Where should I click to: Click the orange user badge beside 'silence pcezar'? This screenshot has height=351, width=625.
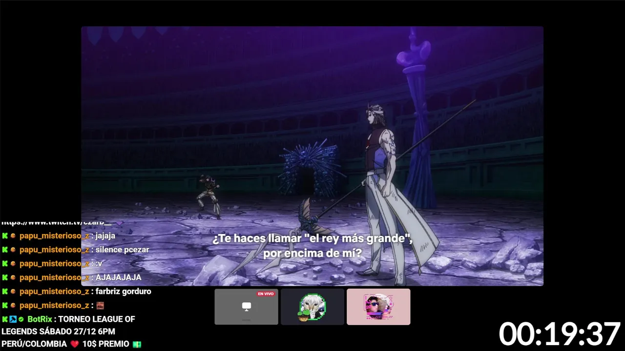(x=13, y=250)
